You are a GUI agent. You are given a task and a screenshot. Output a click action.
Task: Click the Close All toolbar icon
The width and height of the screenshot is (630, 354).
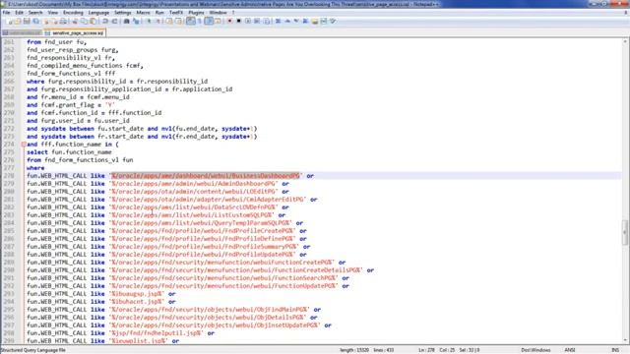click(54, 21)
